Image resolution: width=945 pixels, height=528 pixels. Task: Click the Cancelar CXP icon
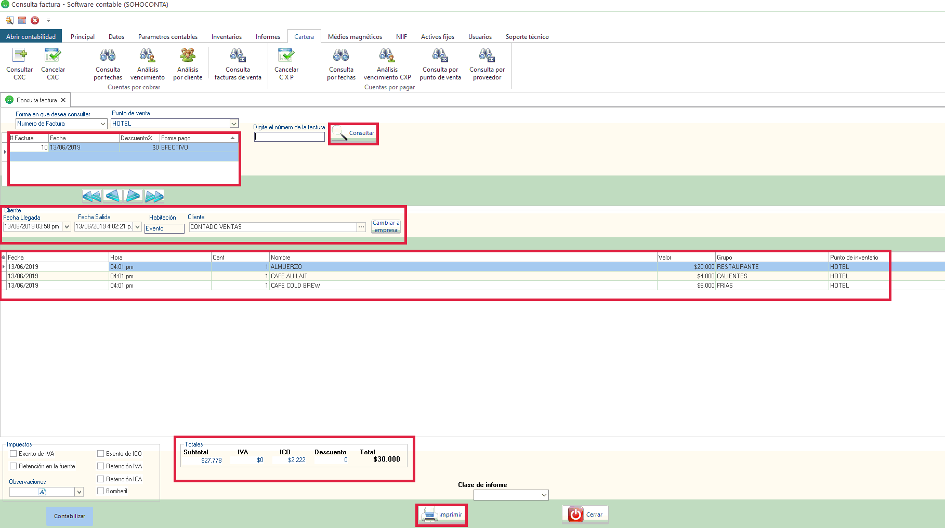tap(286, 64)
